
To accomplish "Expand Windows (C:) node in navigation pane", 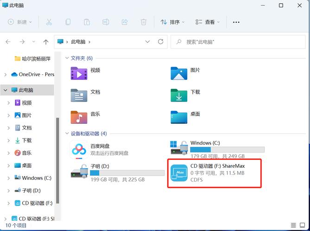I will [8, 178].
